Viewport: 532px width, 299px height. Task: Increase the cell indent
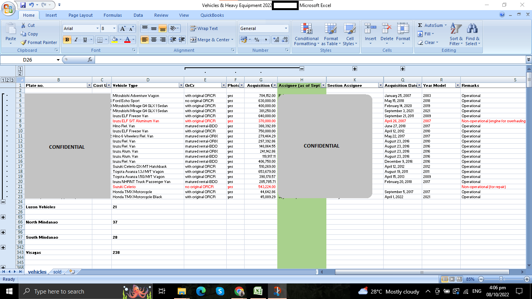click(x=181, y=40)
